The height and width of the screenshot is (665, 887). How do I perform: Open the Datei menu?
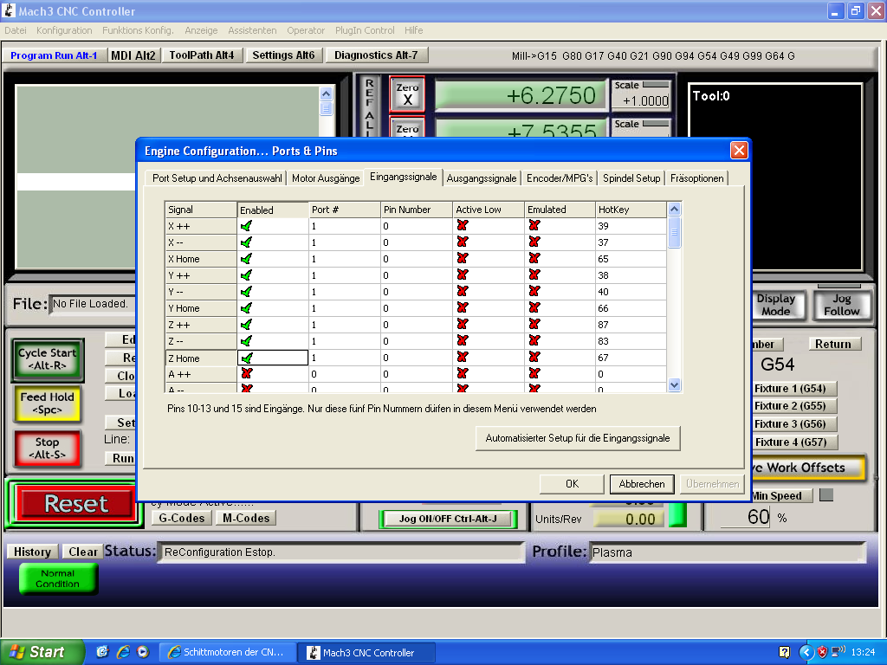pyautogui.click(x=16, y=30)
